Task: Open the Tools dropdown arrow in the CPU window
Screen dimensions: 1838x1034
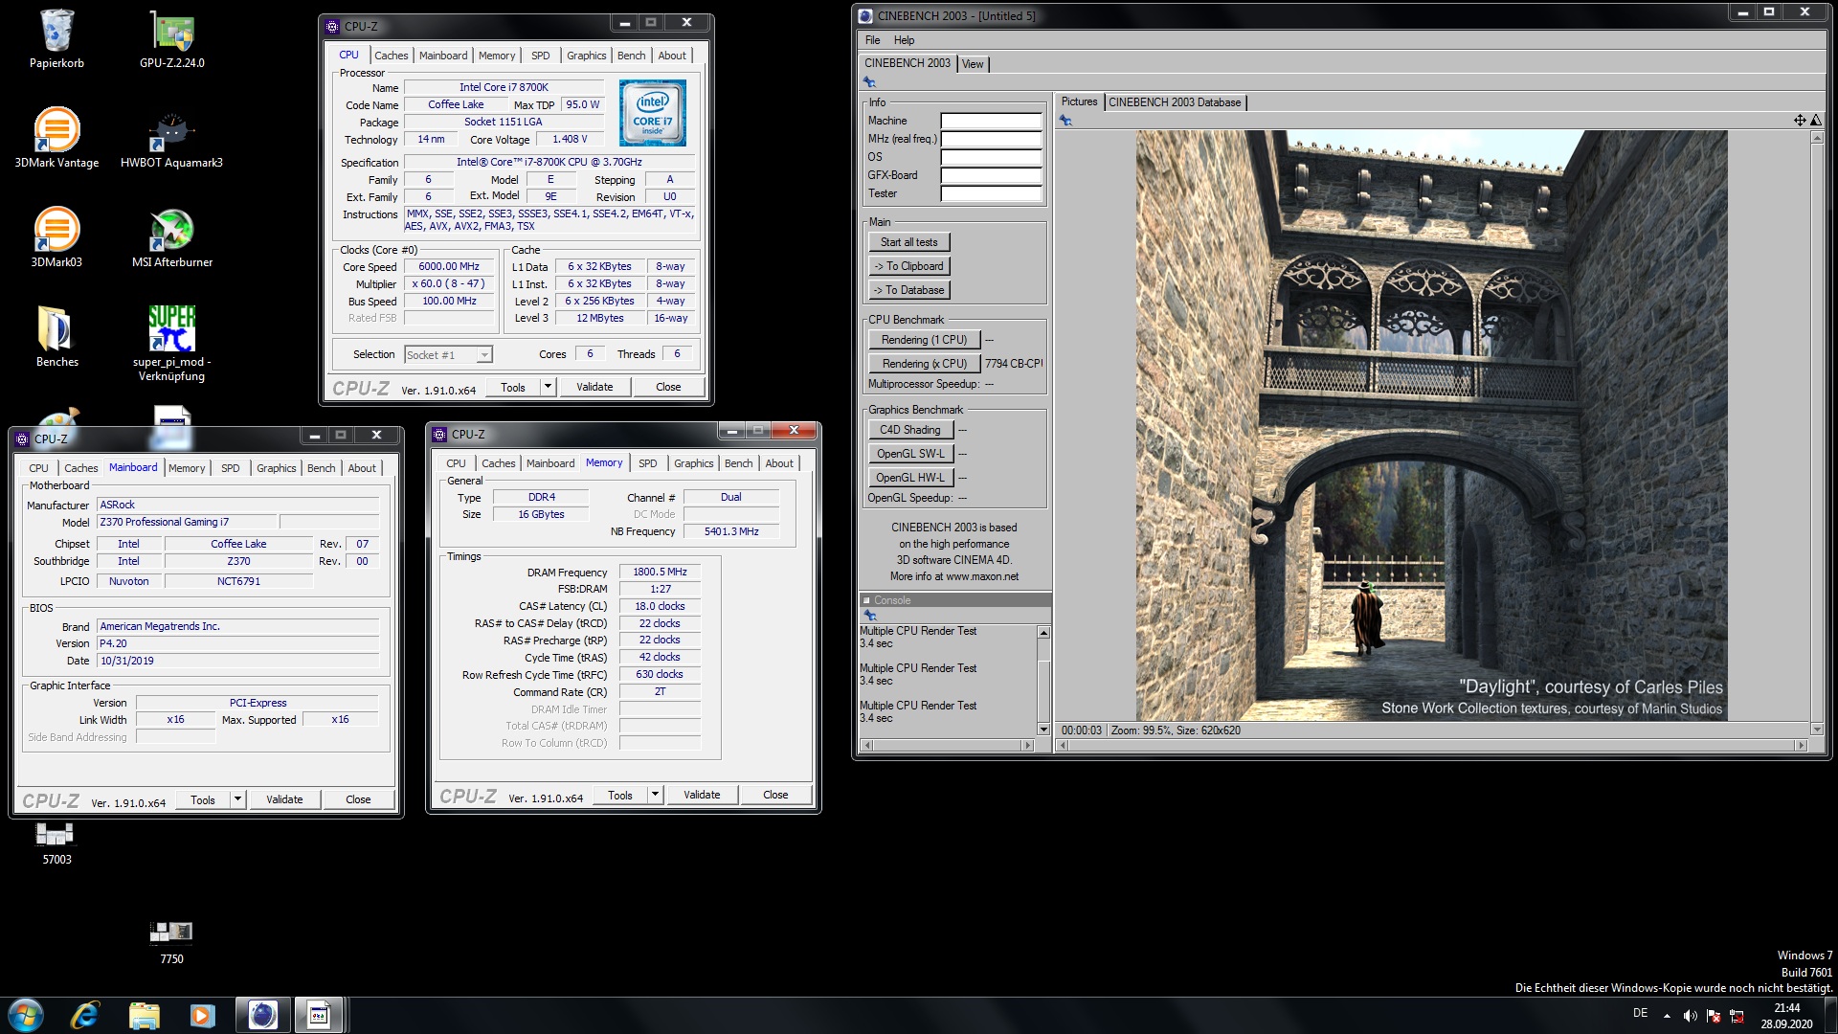Action: pos(549,388)
